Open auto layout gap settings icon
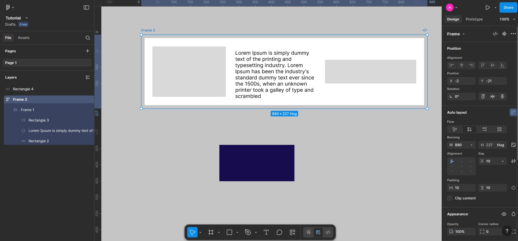The image size is (518, 241). point(513,161)
